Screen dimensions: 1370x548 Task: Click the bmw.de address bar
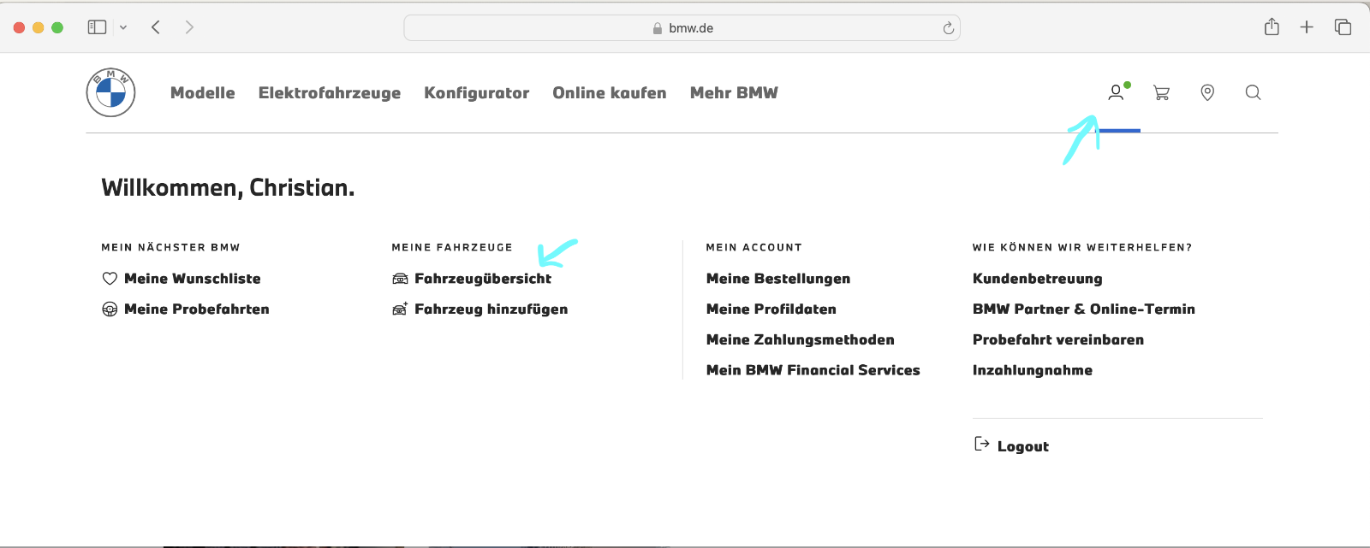pyautogui.click(x=682, y=27)
